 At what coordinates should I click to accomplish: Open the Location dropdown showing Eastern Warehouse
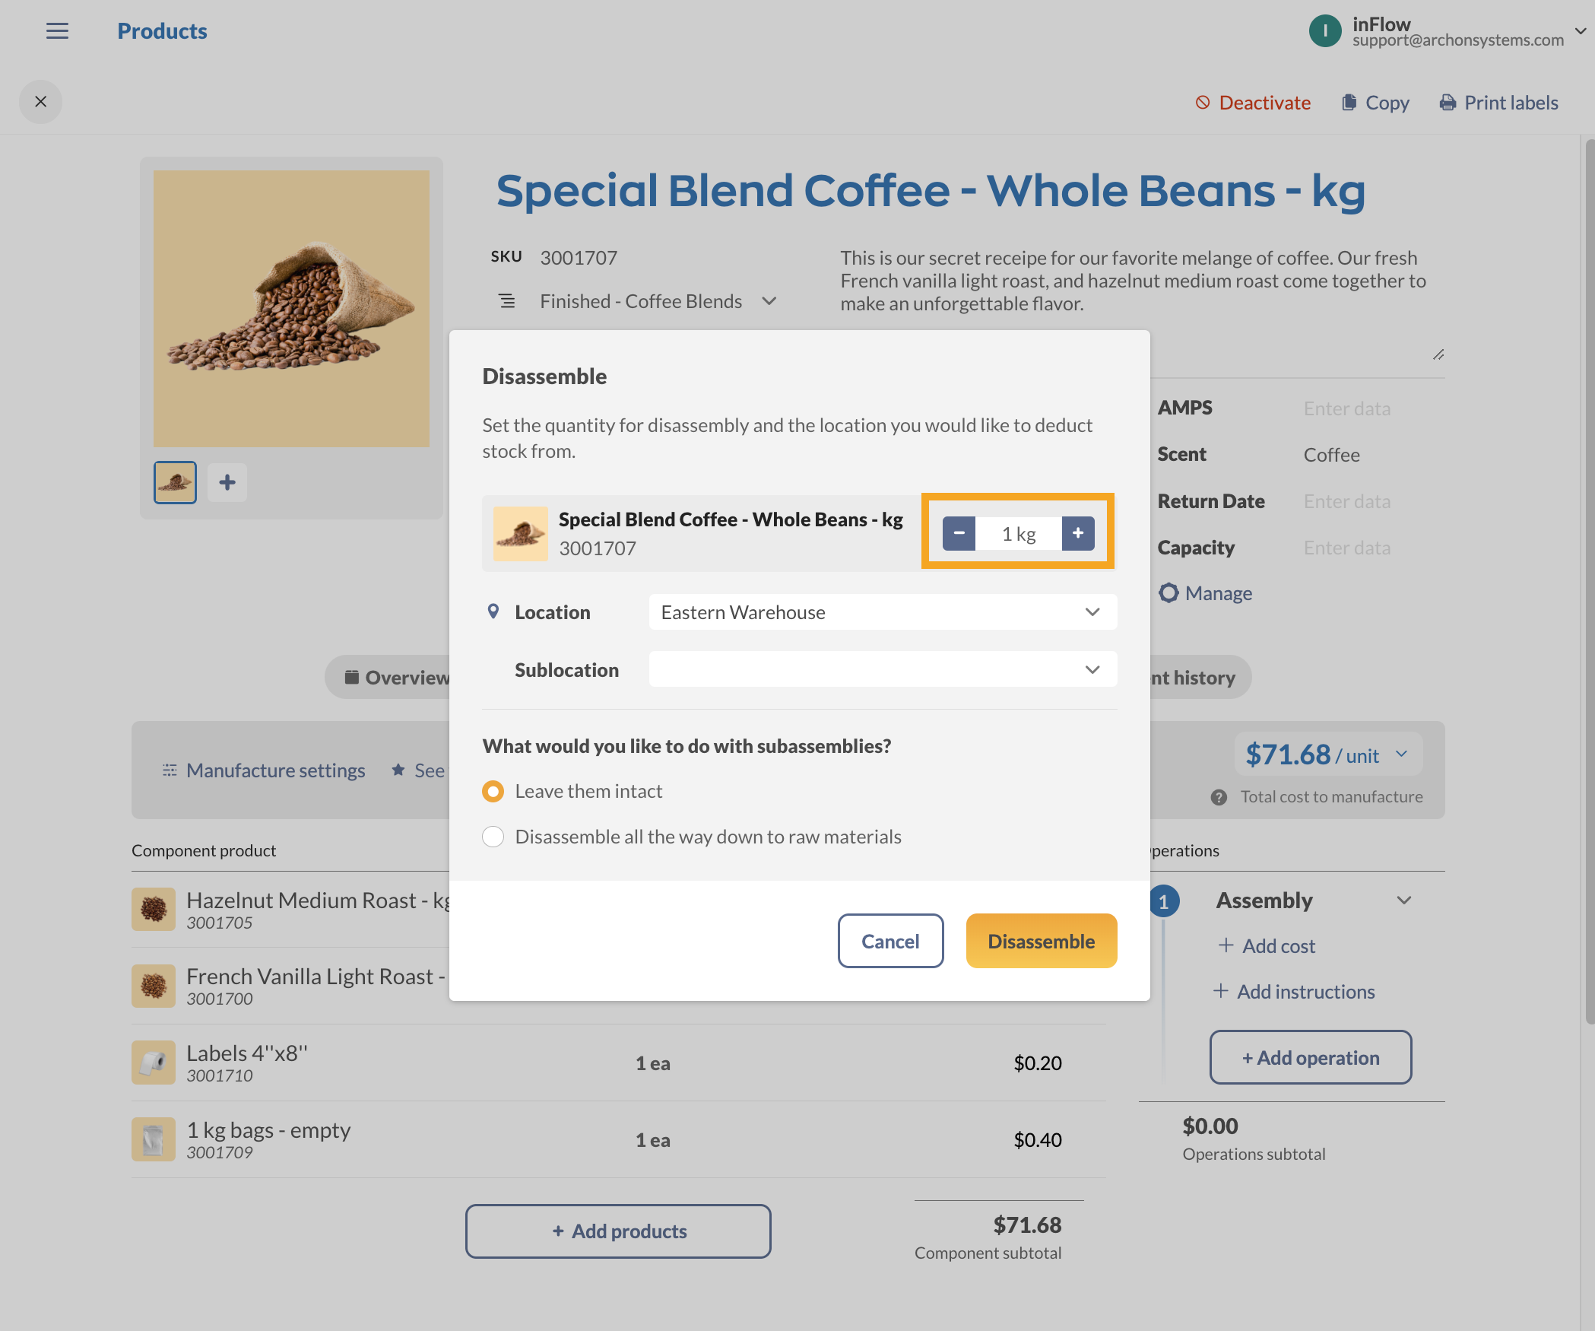[882, 612]
